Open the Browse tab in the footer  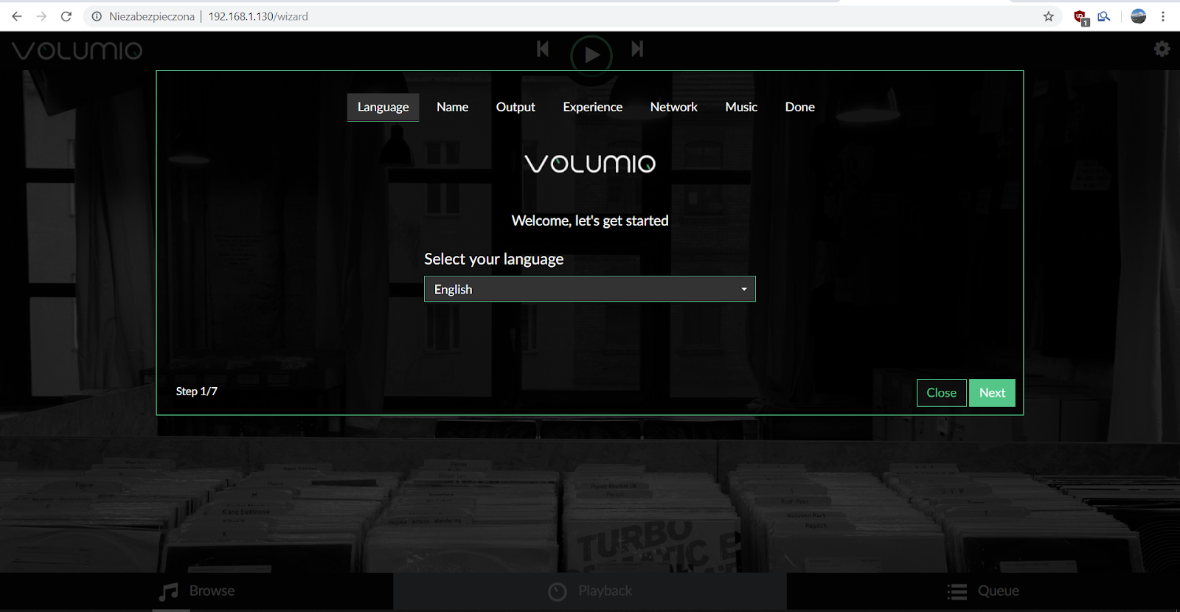[197, 591]
